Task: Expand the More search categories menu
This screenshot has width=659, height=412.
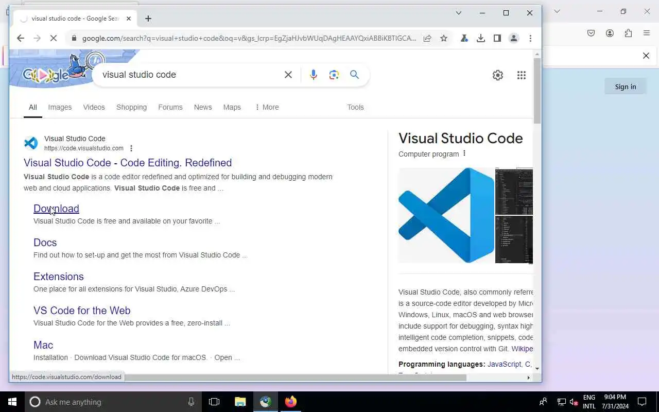Action: [x=267, y=107]
